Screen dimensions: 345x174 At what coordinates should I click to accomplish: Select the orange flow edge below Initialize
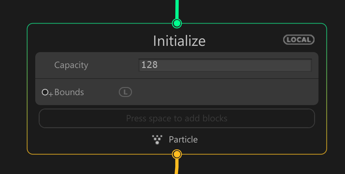pyautogui.click(x=177, y=166)
